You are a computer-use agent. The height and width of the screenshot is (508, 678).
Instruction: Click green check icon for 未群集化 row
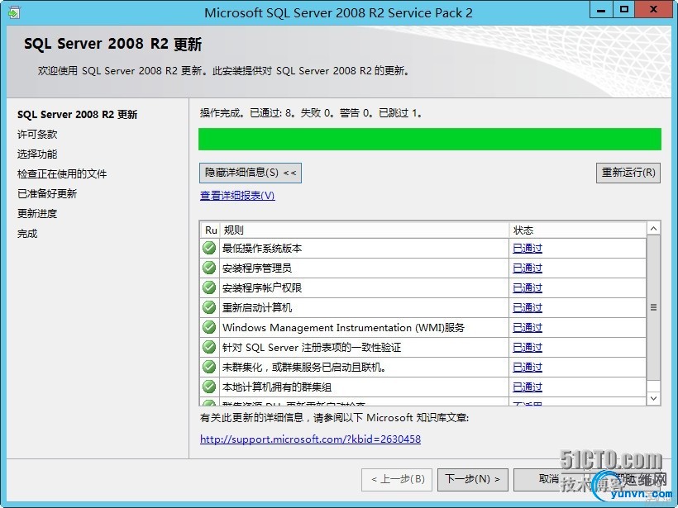(x=209, y=368)
